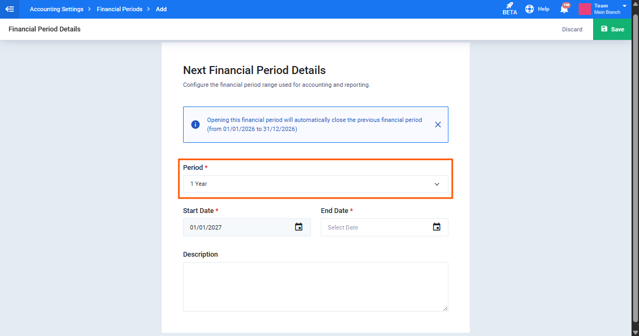Dismiss the financial period info alert
This screenshot has height=336, width=639.
[438, 124]
